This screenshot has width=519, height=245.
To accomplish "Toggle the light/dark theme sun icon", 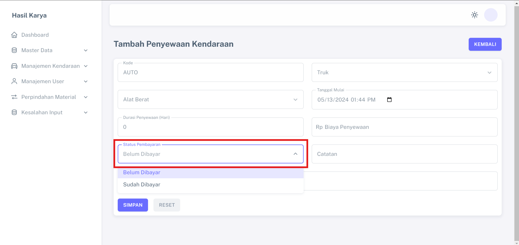I will tap(474, 15).
